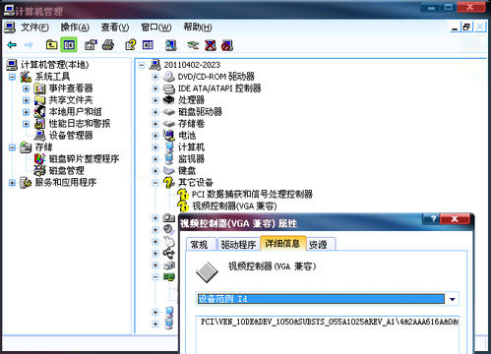Click the green network-card toolbar icon
491x354 pixels.
(x=193, y=45)
